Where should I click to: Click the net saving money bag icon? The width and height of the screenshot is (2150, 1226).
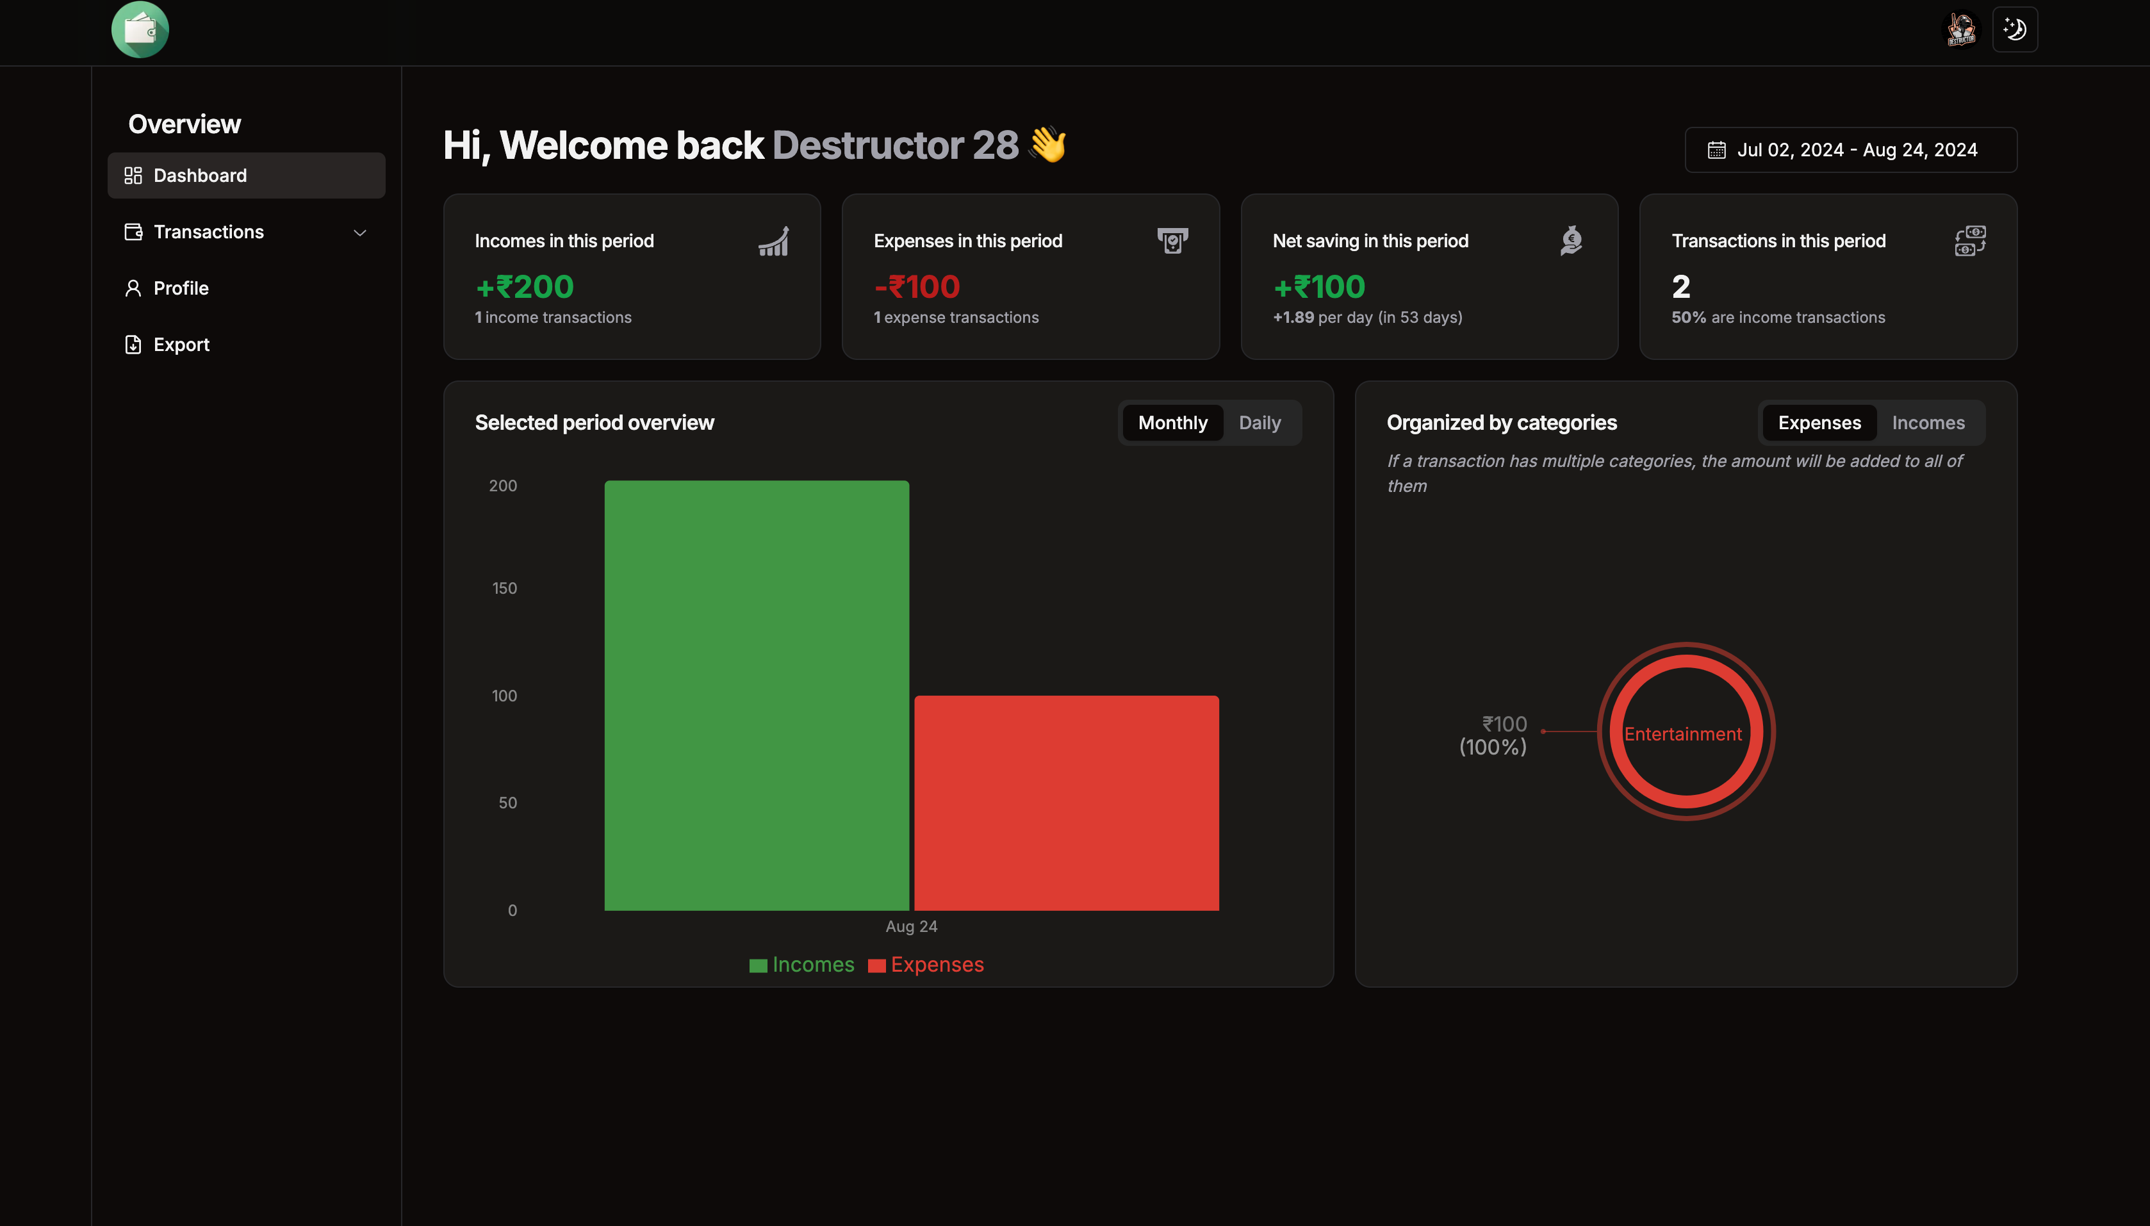(x=1571, y=241)
